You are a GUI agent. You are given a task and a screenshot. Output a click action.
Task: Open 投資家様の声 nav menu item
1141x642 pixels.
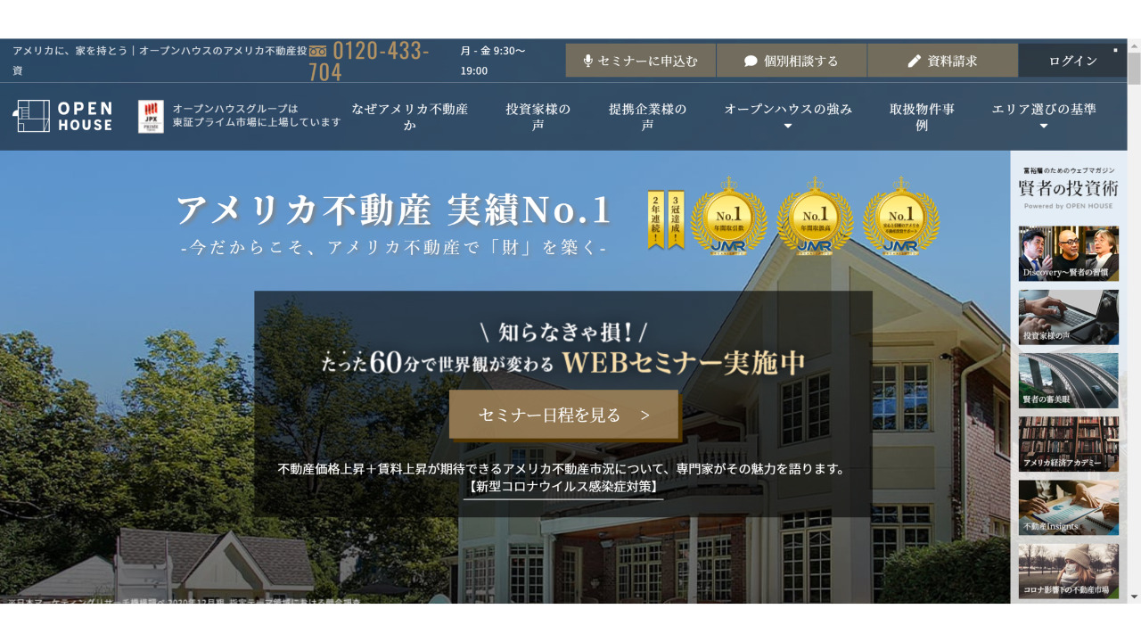[538, 117]
